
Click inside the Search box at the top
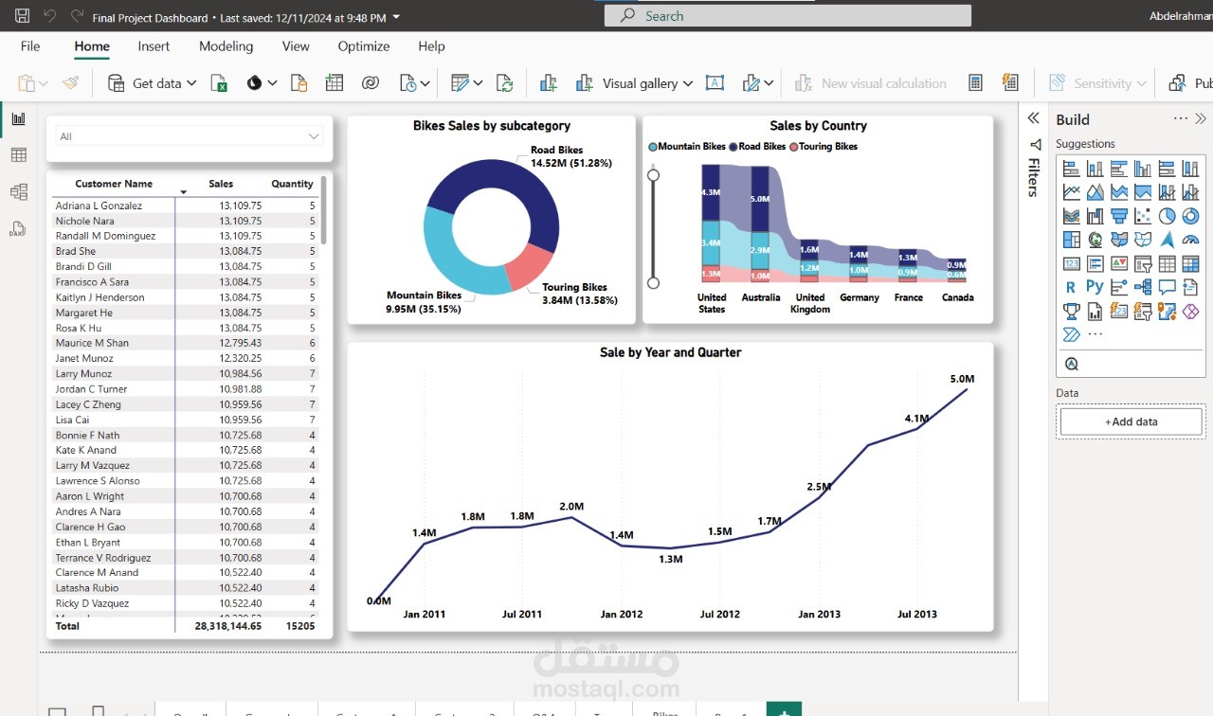tap(787, 15)
